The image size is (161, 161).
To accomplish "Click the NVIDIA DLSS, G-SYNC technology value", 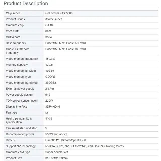I will point(84,146).
